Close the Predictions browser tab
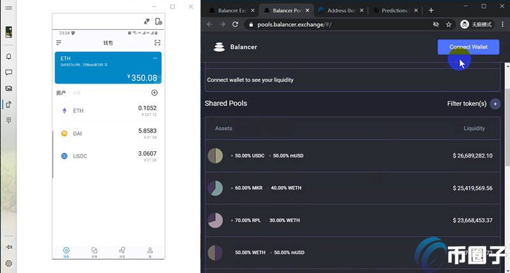This screenshot has height=273, width=510. point(416,11)
